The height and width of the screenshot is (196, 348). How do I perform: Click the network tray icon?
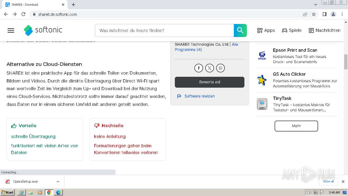click(316, 192)
